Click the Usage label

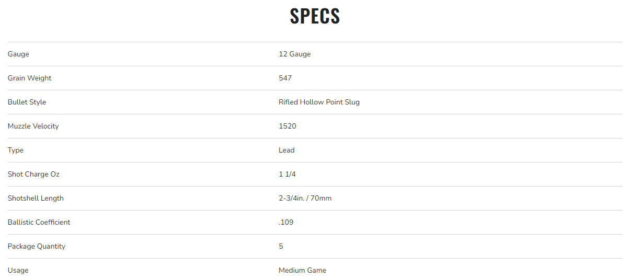tap(18, 271)
